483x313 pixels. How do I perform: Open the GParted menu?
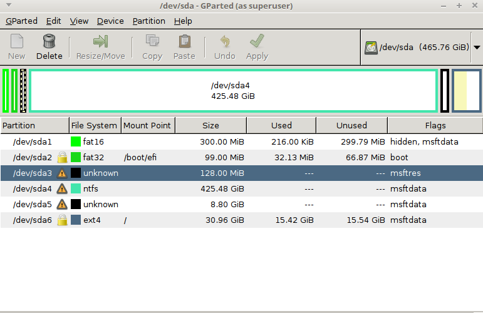pos(21,21)
